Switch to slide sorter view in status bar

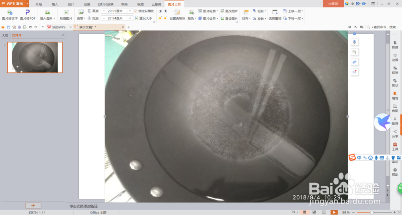[314, 212]
